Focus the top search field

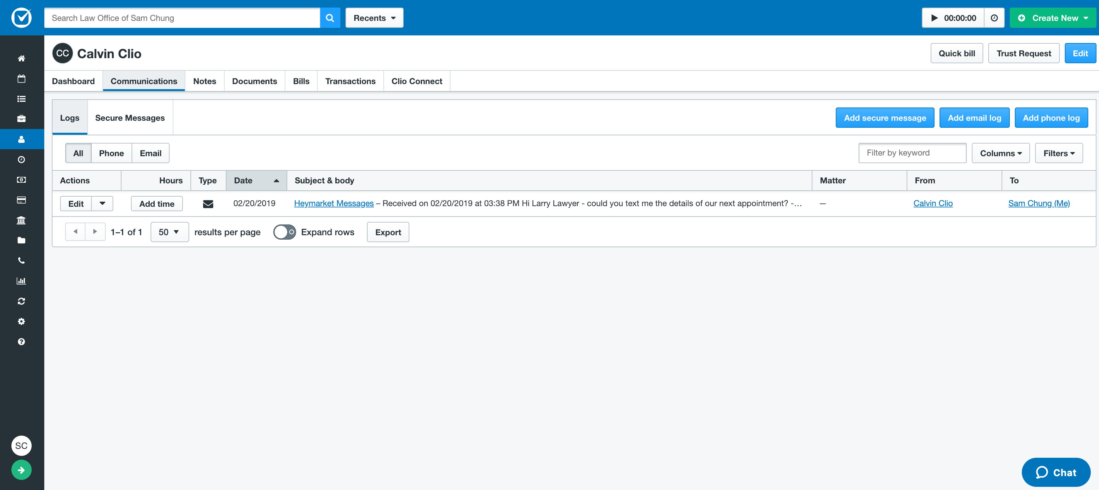(182, 18)
